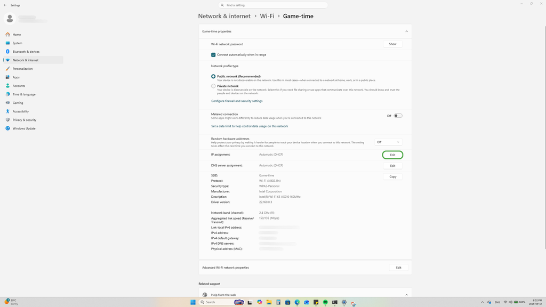Viewport: 546px width, 307px height.
Task: Click the Privacy & security shield icon
Action: 7,120
